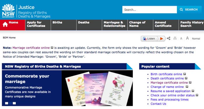The height and width of the screenshot is (109, 204).
Task: Focus the Search input field
Action: point(150,10)
